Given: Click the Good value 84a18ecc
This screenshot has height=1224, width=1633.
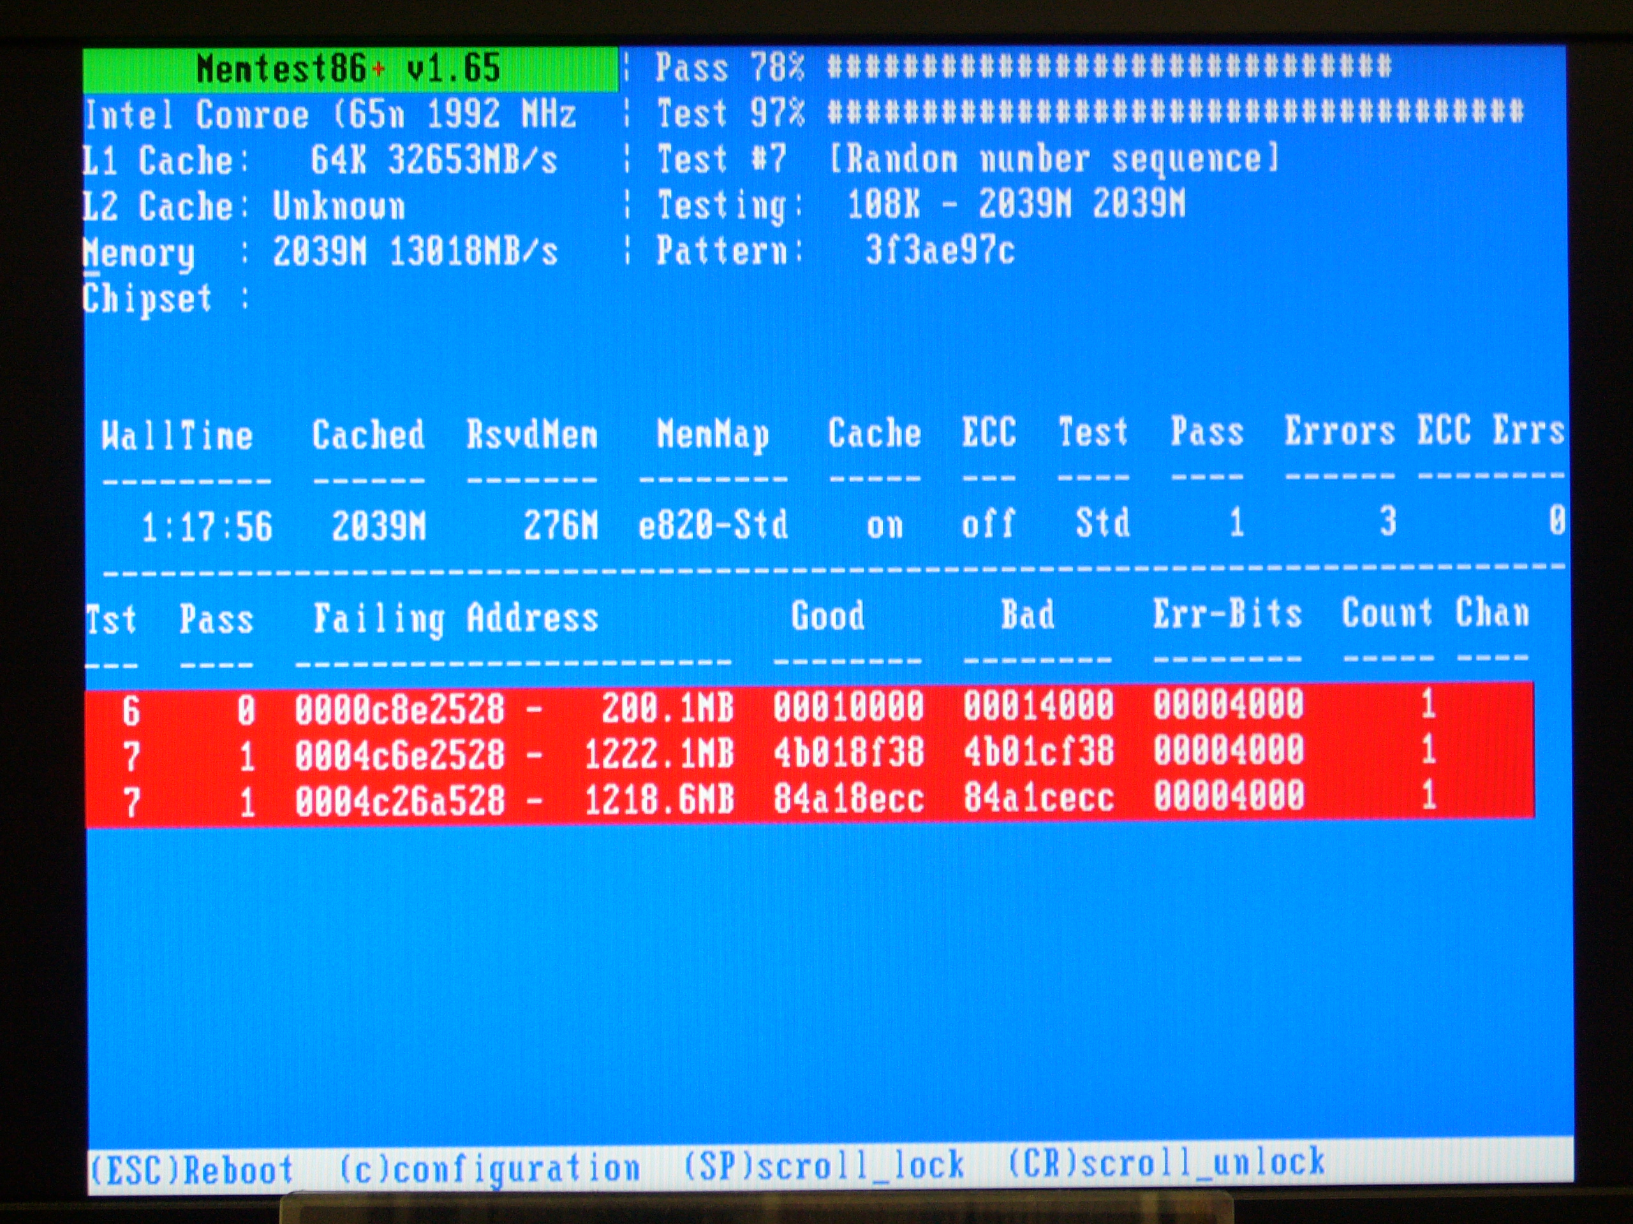Looking at the screenshot, I should (848, 798).
